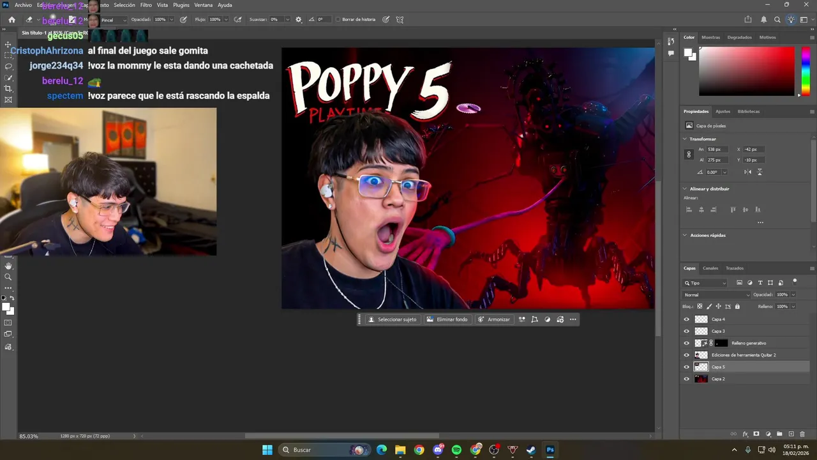Switch to the Ajustes tab

pos(723,111)
